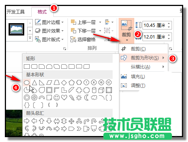This screenshot has width=188, height=142.
Task: Expand the 下移一层 dropdown arrow
Action: click(100, 31)
